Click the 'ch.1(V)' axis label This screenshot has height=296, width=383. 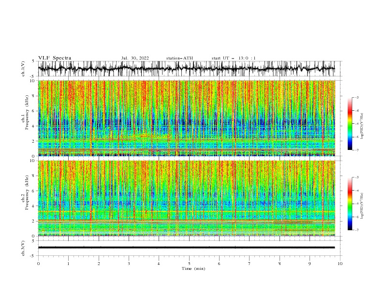pyautogui.click(x=23, y=69)
